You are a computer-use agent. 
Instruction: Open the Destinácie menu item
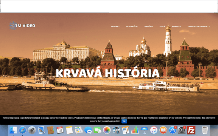(132, 26)
